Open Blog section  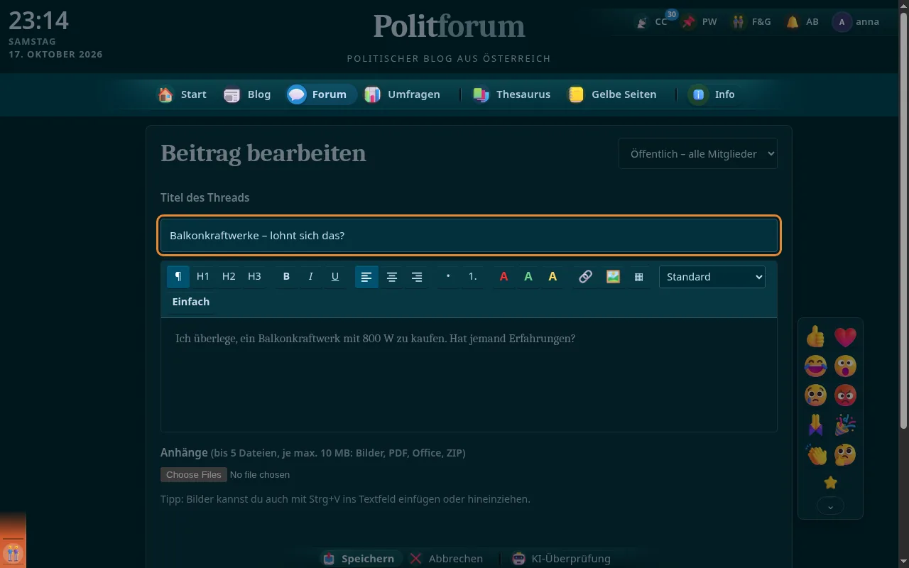coord(247,94)
